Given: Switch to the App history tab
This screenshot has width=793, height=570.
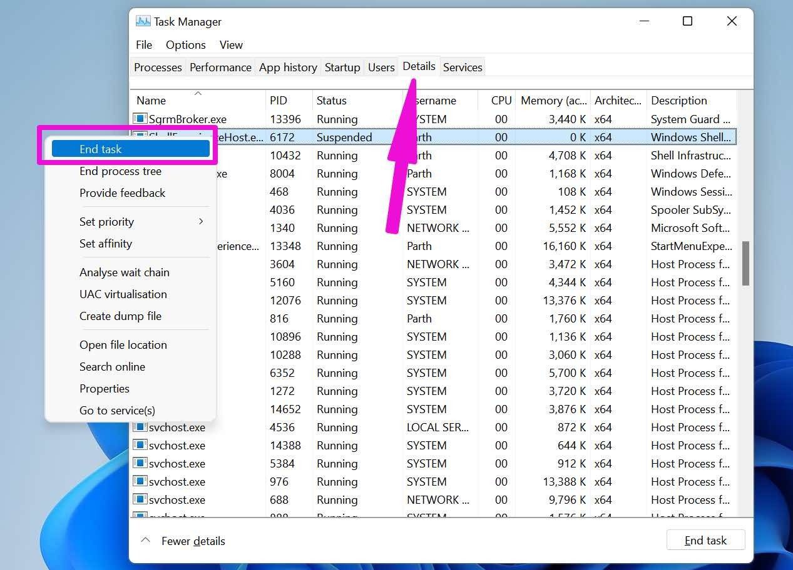Looking at the screenshot, I should [288, 67].
